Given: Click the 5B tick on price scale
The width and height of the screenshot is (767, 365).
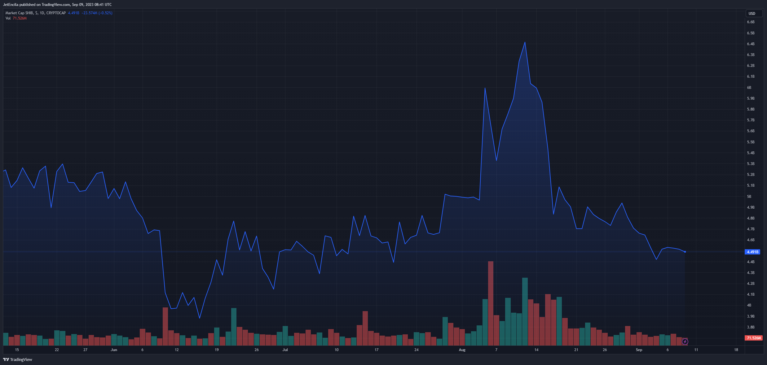Looking at the screenshot, I should tap(749, 197).
